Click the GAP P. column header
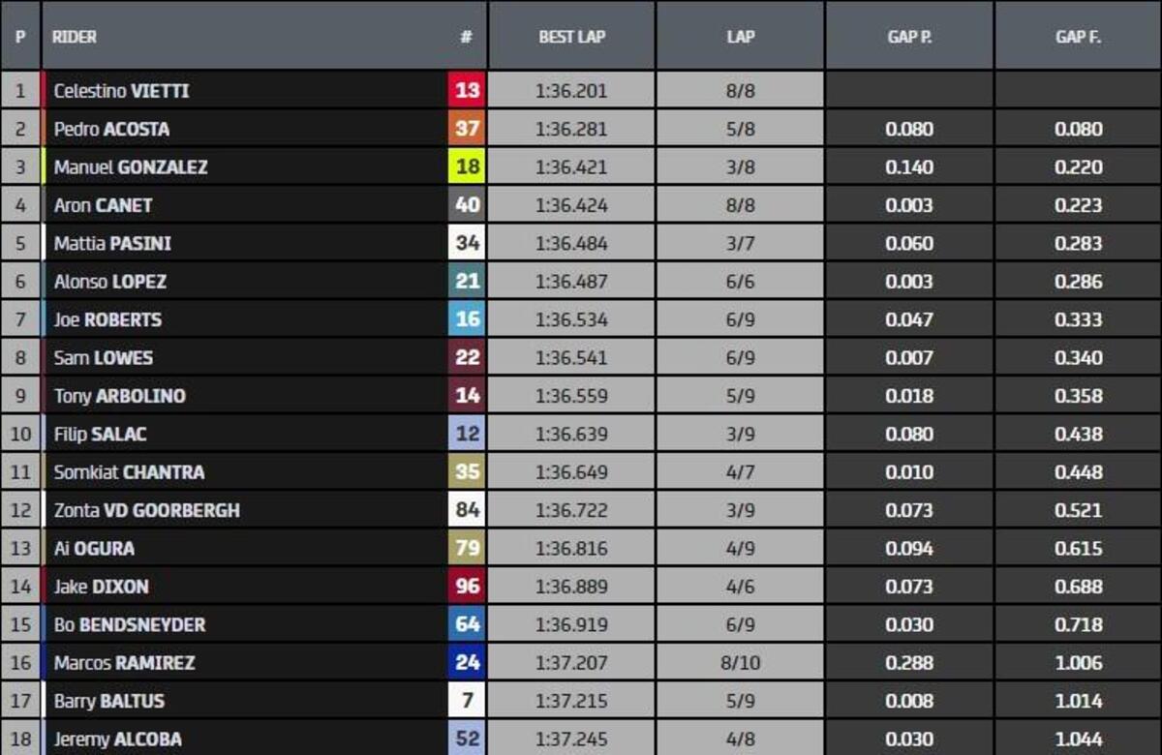This screenshot has height=755, width=1162. [909, 37]
